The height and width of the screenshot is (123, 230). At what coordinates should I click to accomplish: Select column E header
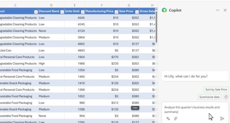pos(75,5)
